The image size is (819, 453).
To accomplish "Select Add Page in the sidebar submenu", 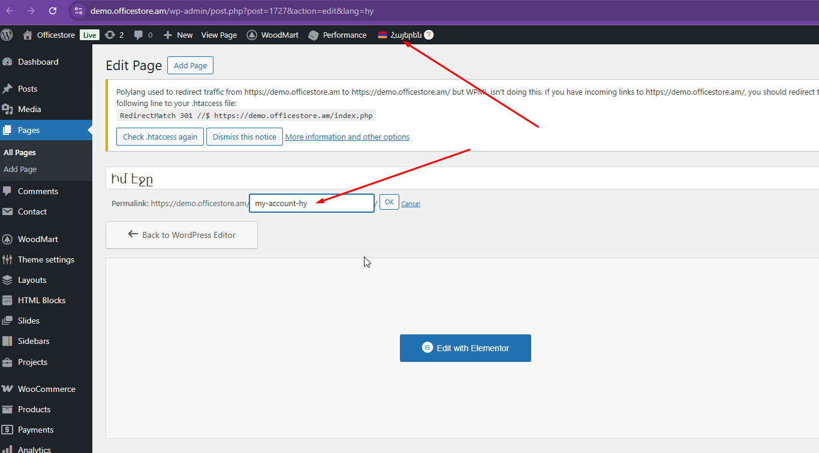I will point(20,170).
